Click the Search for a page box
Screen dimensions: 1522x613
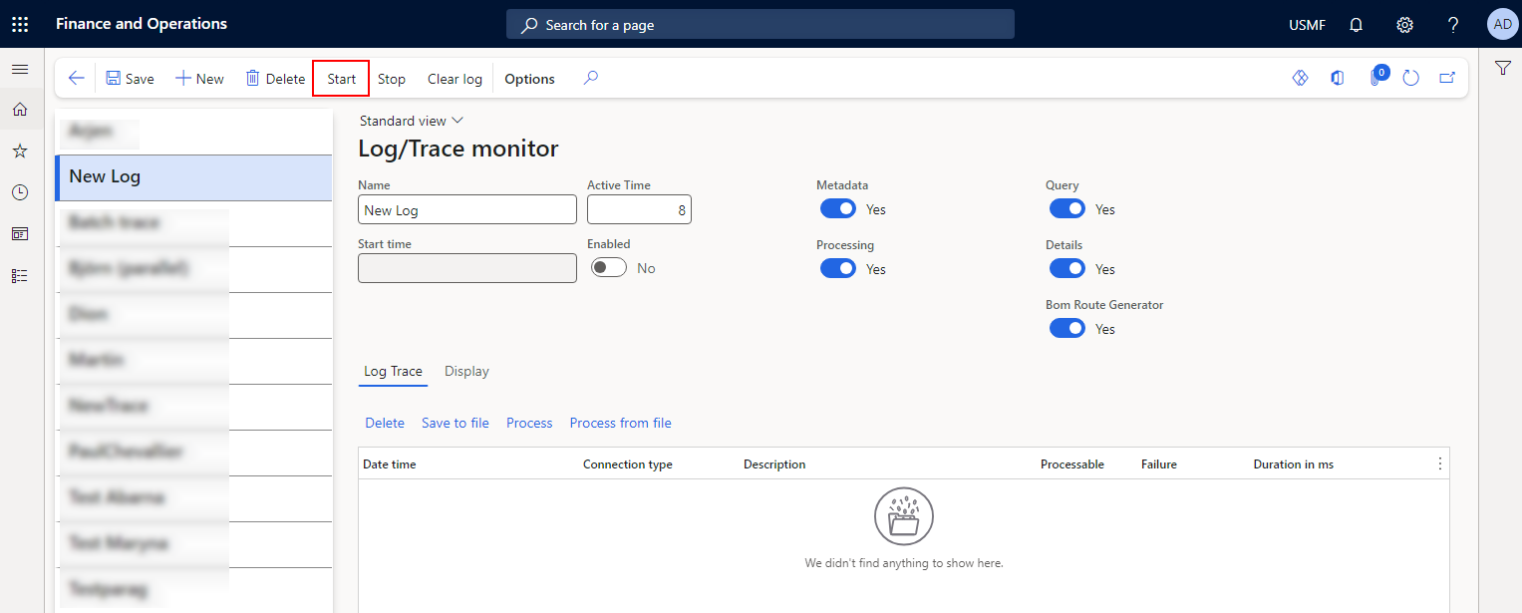(761, 25)
